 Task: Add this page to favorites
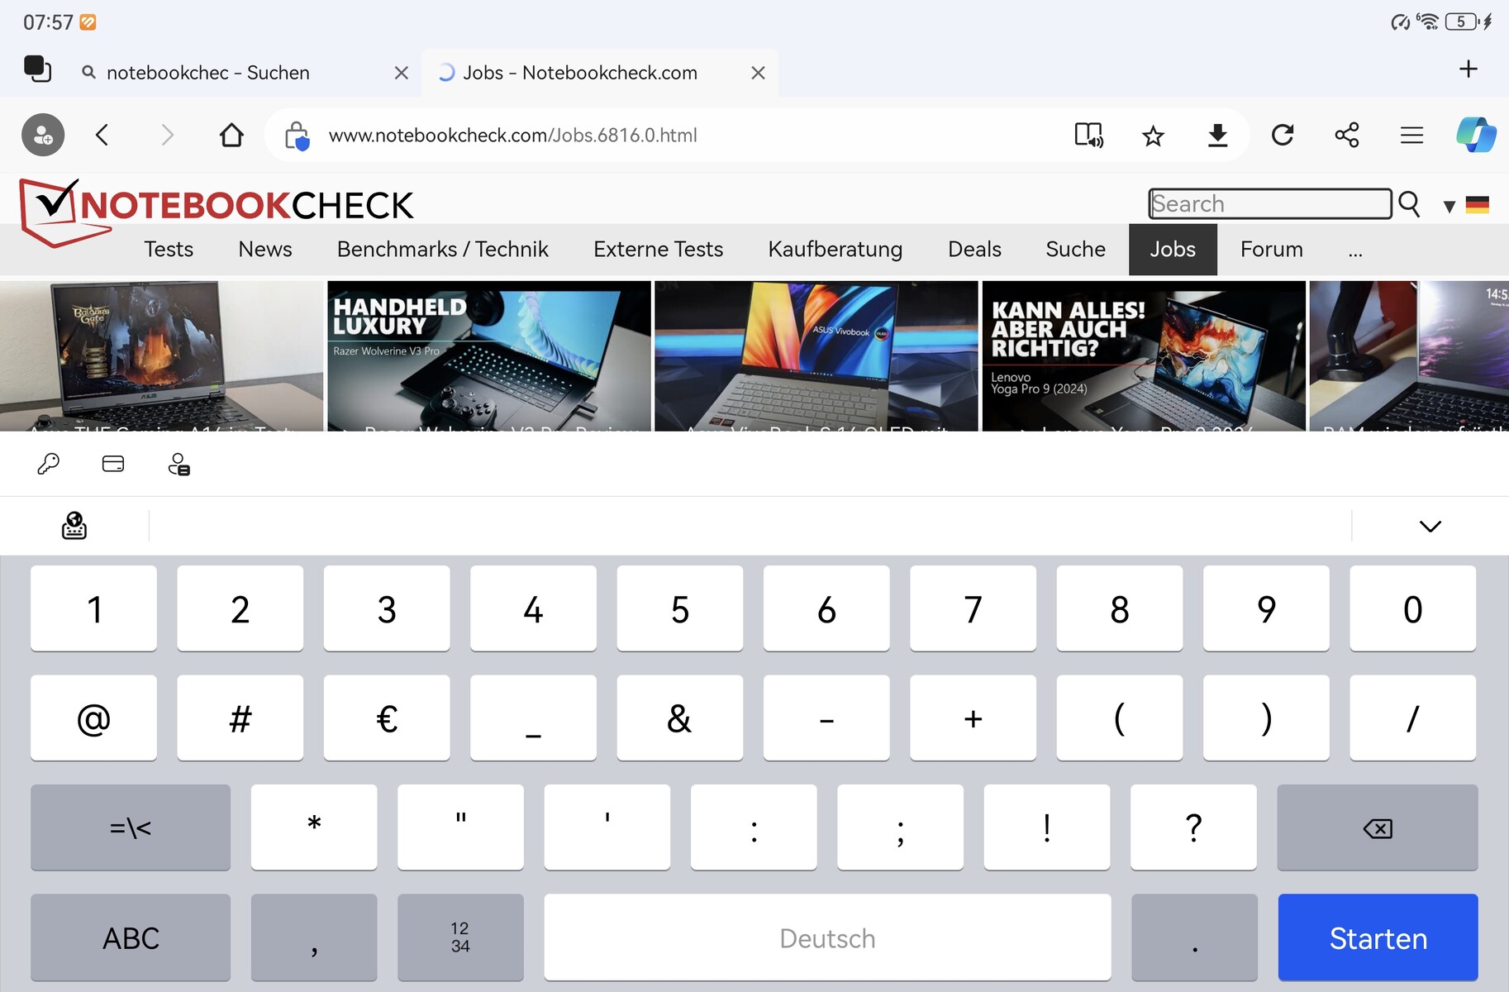coord(1153,135)
